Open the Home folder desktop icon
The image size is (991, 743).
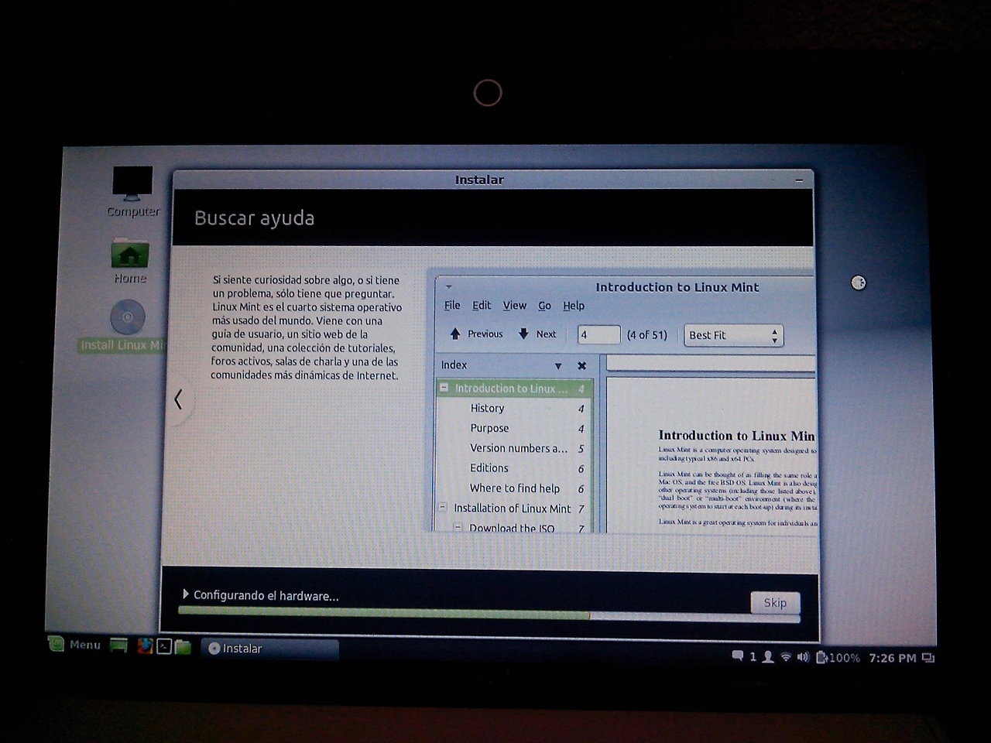pyautogui.click(x=129, y=255)
